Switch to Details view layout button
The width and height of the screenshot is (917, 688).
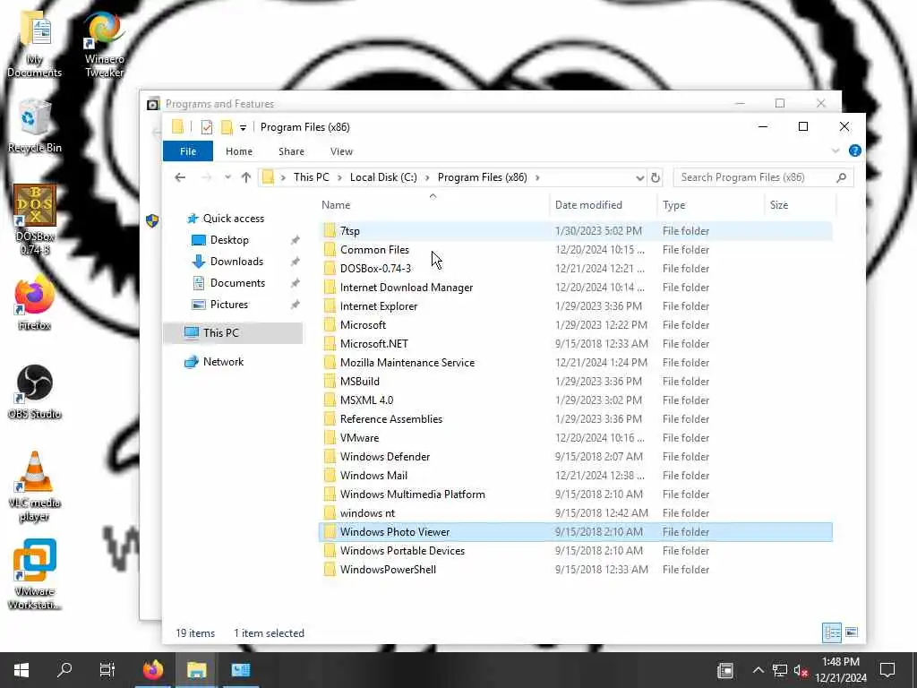click(x=832, y=632)
